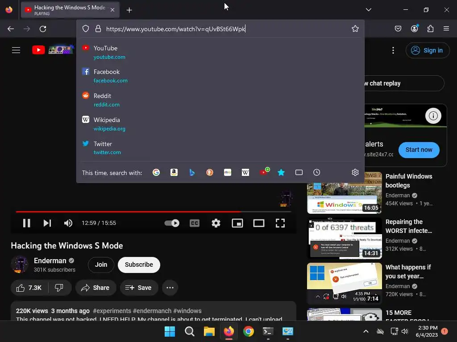
Task: Subscribe to the Enderman channel
Action: tap(139, 265)
